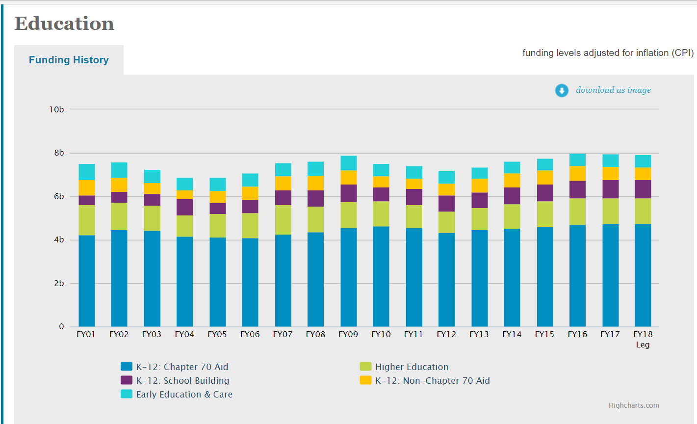This screenshot has width=697, height=424.
Task: Open the Funding History tab
Action: tap(69, 60)
